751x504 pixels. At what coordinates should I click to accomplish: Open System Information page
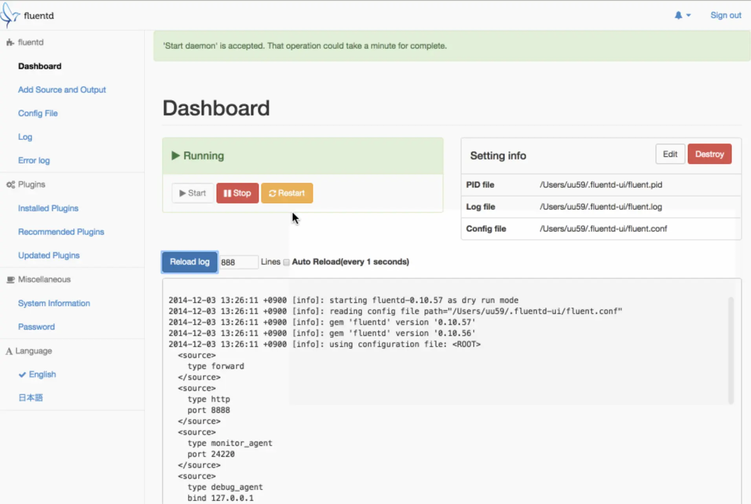tap(54, 303)
